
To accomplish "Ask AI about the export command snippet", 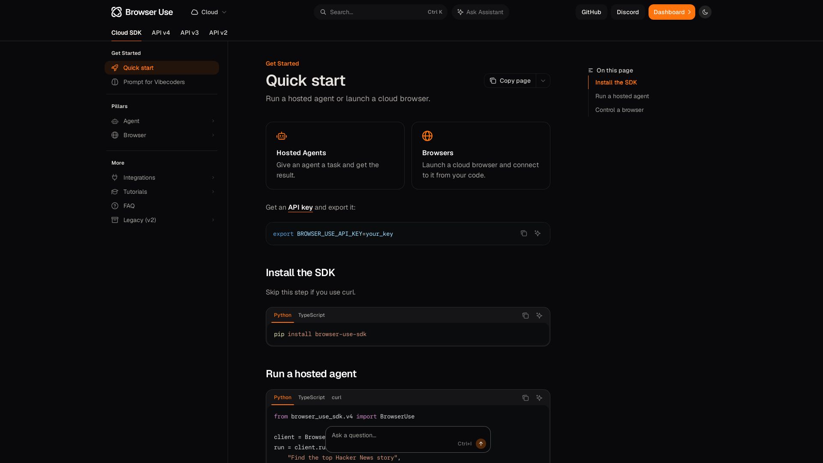I will [x=538, y=233].
